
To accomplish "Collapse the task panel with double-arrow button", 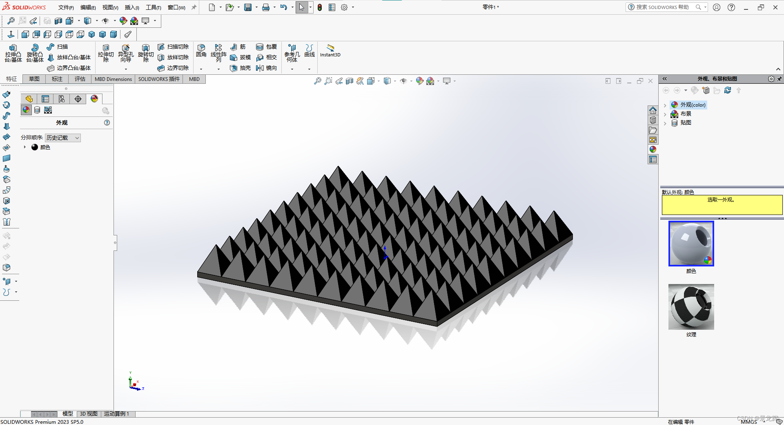I will 665,78.
